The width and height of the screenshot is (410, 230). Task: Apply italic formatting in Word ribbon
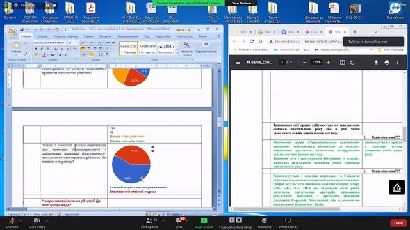[42, 49]
